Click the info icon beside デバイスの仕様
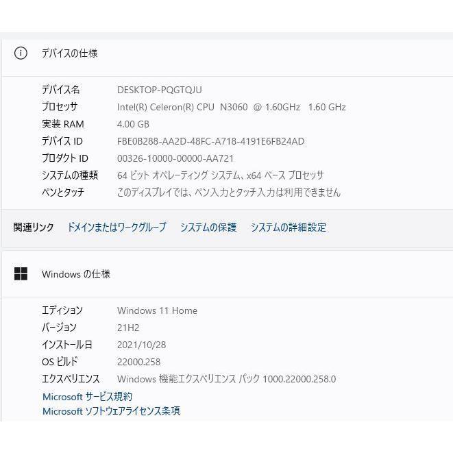This screenshot has height=453, width=453. click(21, 53)
